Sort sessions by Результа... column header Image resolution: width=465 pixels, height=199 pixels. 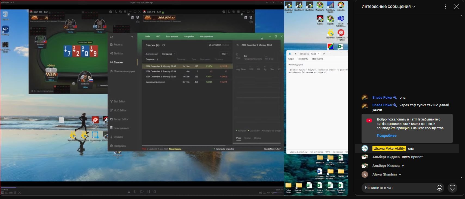(152, 59)
